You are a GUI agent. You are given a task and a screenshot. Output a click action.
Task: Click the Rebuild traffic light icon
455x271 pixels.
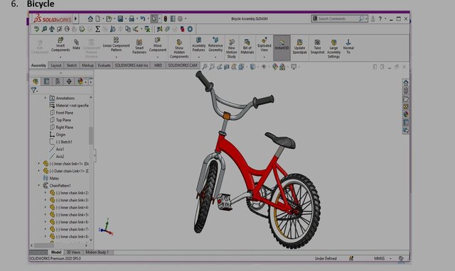point(165,19)
